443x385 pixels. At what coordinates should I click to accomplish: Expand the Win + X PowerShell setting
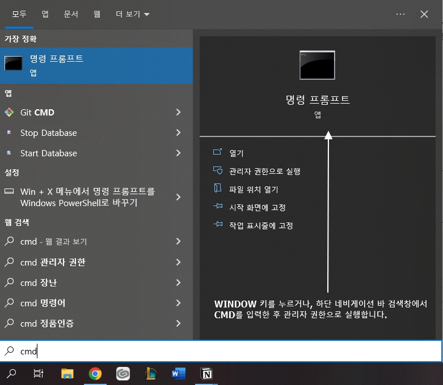pyautogui.click(x=178, y=197)
